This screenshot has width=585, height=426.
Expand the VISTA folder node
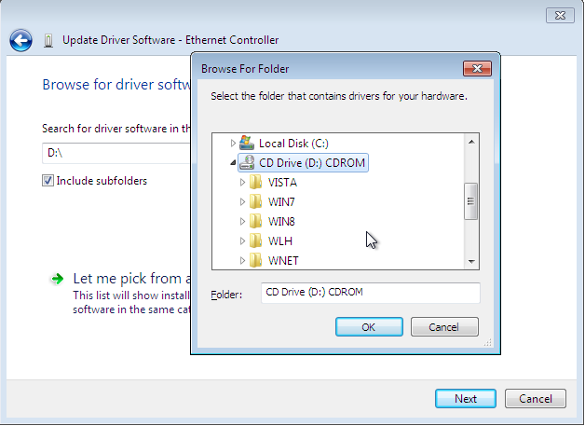tap(242, 183)
